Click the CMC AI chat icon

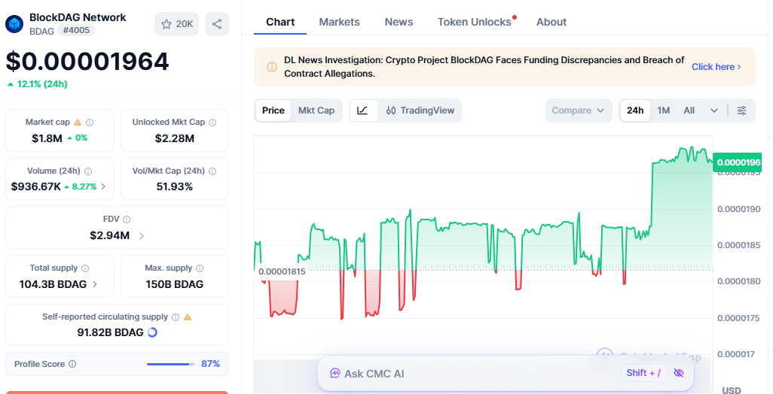click(x=335, y=374)
